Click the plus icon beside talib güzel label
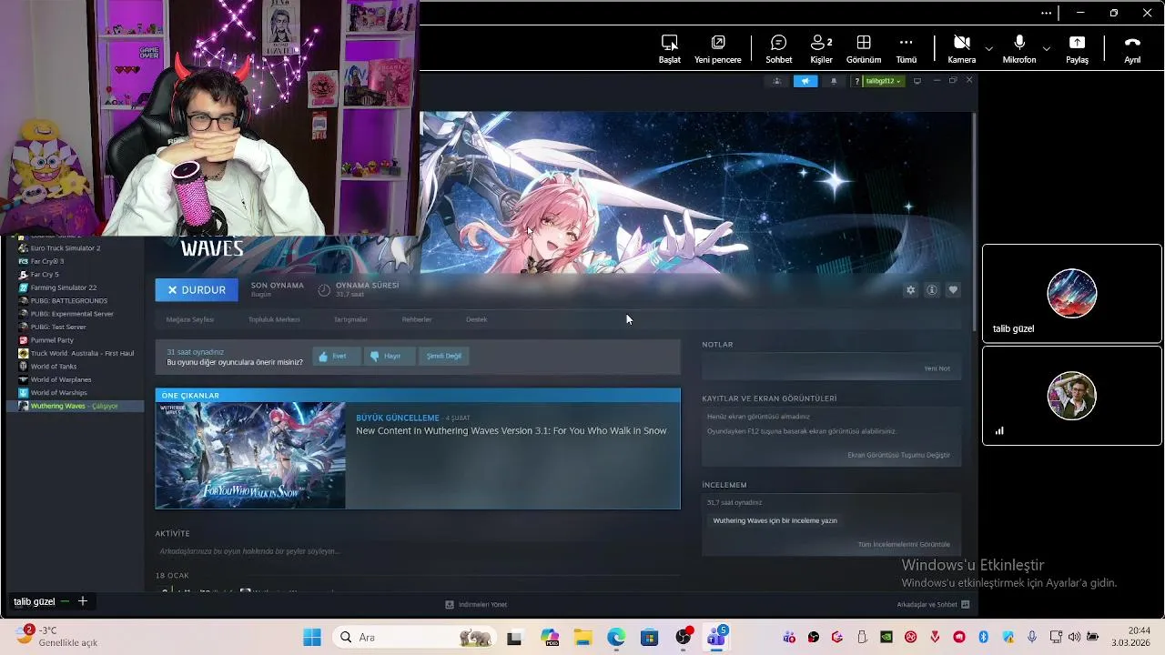1165x655 pixels. (x=83, y=601)
